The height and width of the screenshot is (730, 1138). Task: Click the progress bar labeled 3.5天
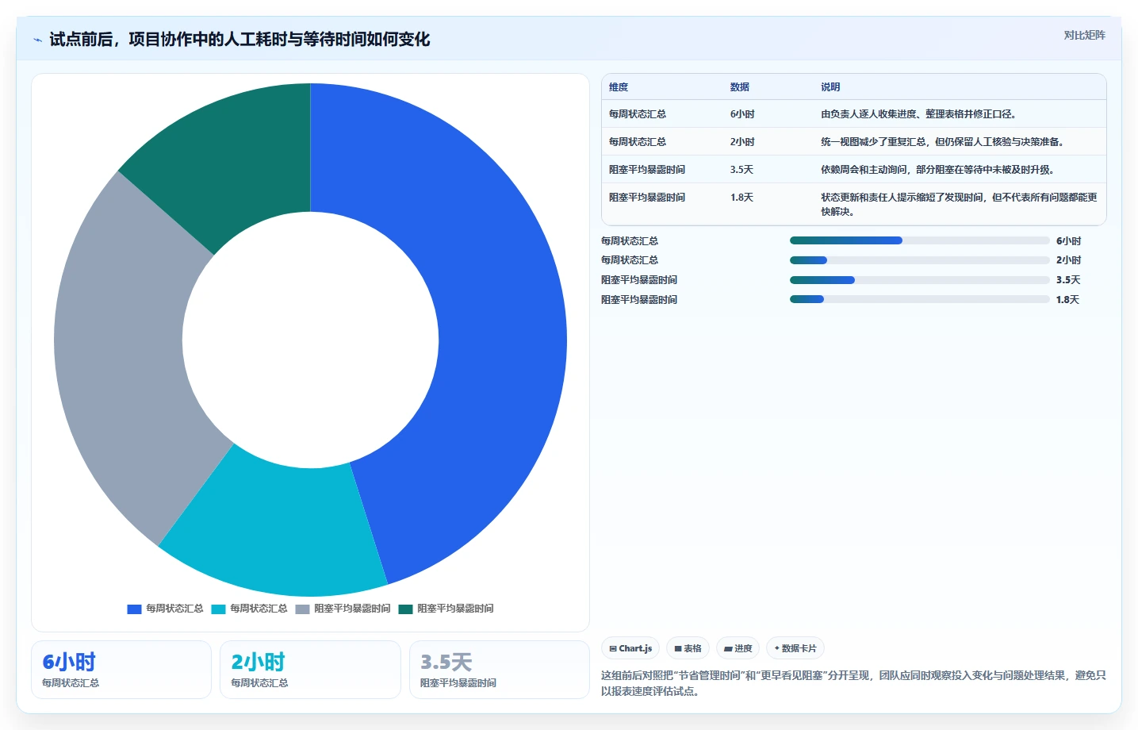pos(920,280)
